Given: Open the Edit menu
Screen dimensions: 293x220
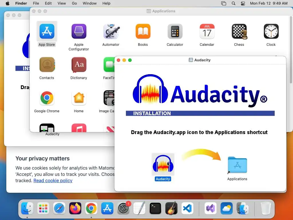Looking at the screenshot, I should pos(48,3).
